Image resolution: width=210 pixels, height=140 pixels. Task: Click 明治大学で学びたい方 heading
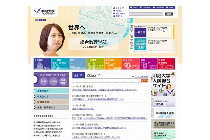(53, 75)
